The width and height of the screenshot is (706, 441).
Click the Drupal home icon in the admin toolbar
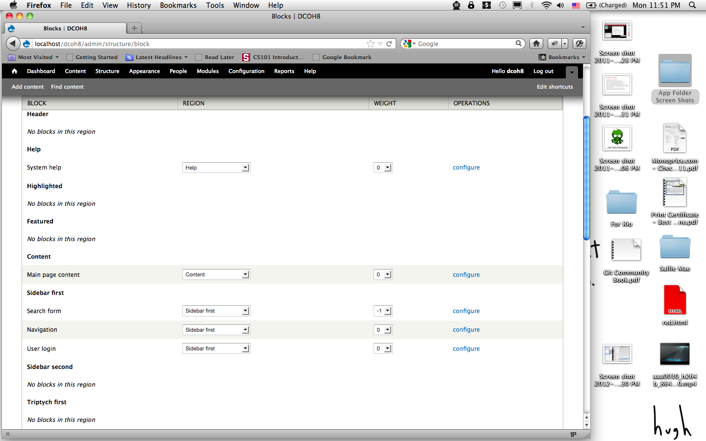[14, 71]
